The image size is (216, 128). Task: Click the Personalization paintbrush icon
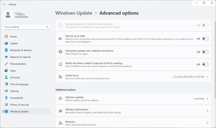6,64
